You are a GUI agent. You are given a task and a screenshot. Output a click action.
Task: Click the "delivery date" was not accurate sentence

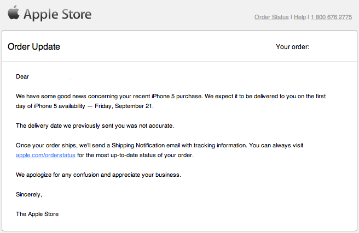click(95, 126)
